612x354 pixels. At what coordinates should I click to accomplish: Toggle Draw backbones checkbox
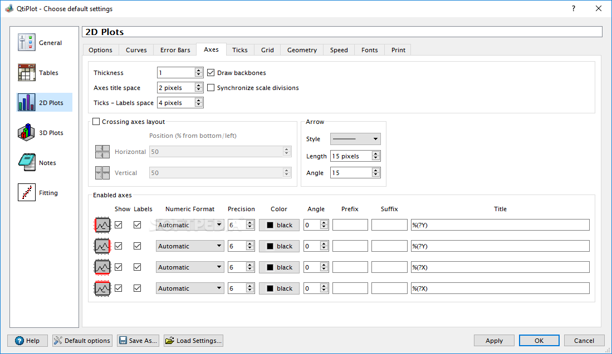(210, 72)
